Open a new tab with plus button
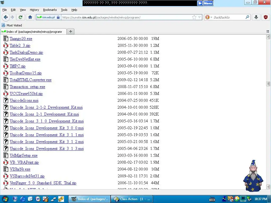 [70, 31]
